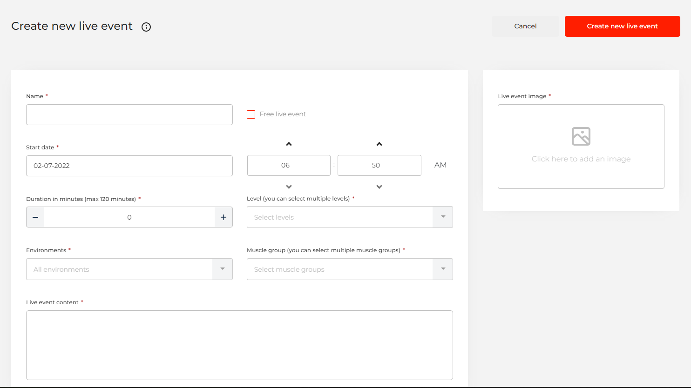Click the hour input showing 06
691x388 pixels.
coord(289,165)
